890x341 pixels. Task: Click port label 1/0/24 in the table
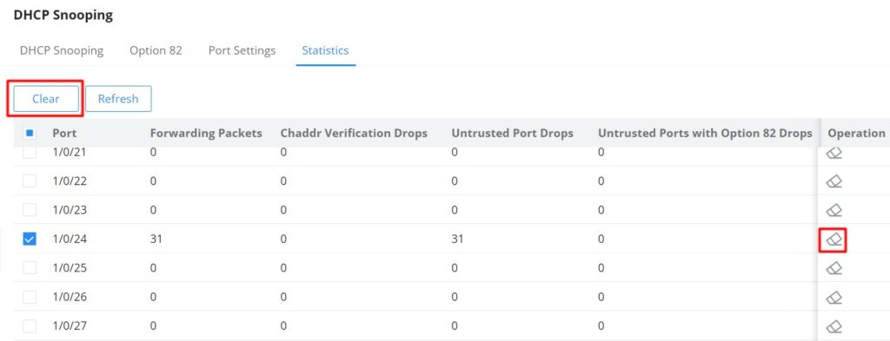coord(70,239)
